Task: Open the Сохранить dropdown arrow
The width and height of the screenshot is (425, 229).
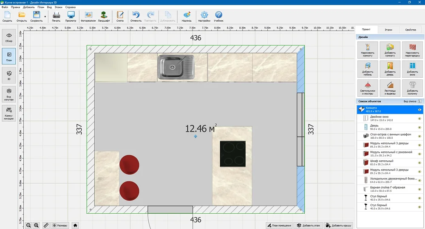Action: pyautogui.click(x=45, y=17)
